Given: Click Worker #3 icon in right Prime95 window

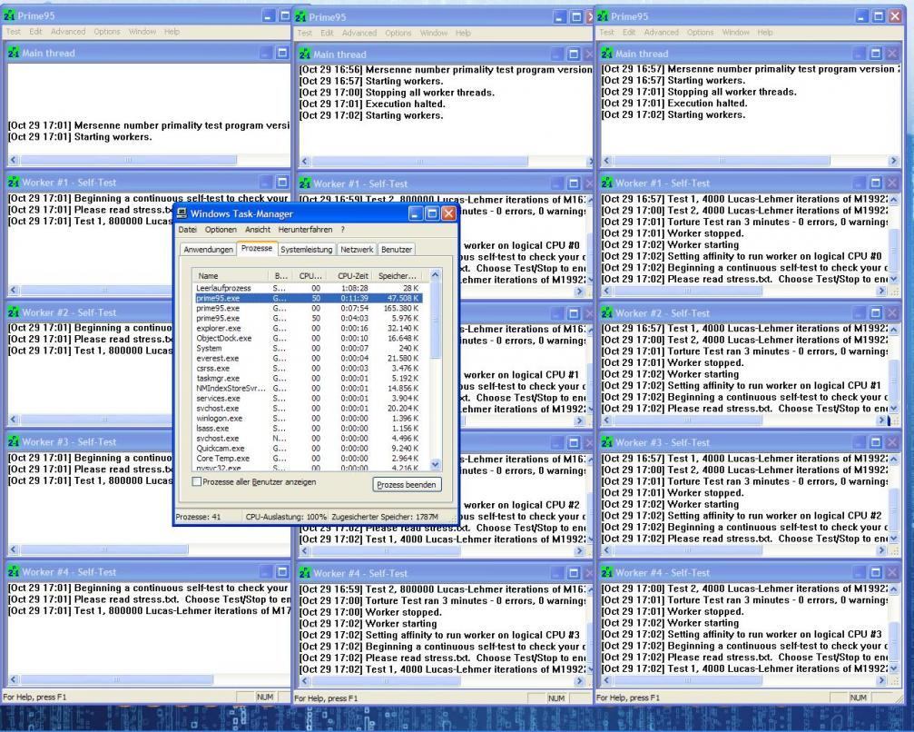Looking at the screenshot, I should [x=607, y=442].
